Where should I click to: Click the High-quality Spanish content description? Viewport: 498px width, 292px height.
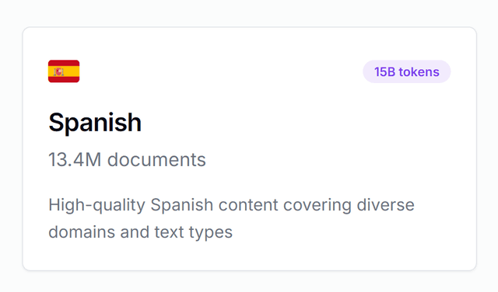[231, 218]
